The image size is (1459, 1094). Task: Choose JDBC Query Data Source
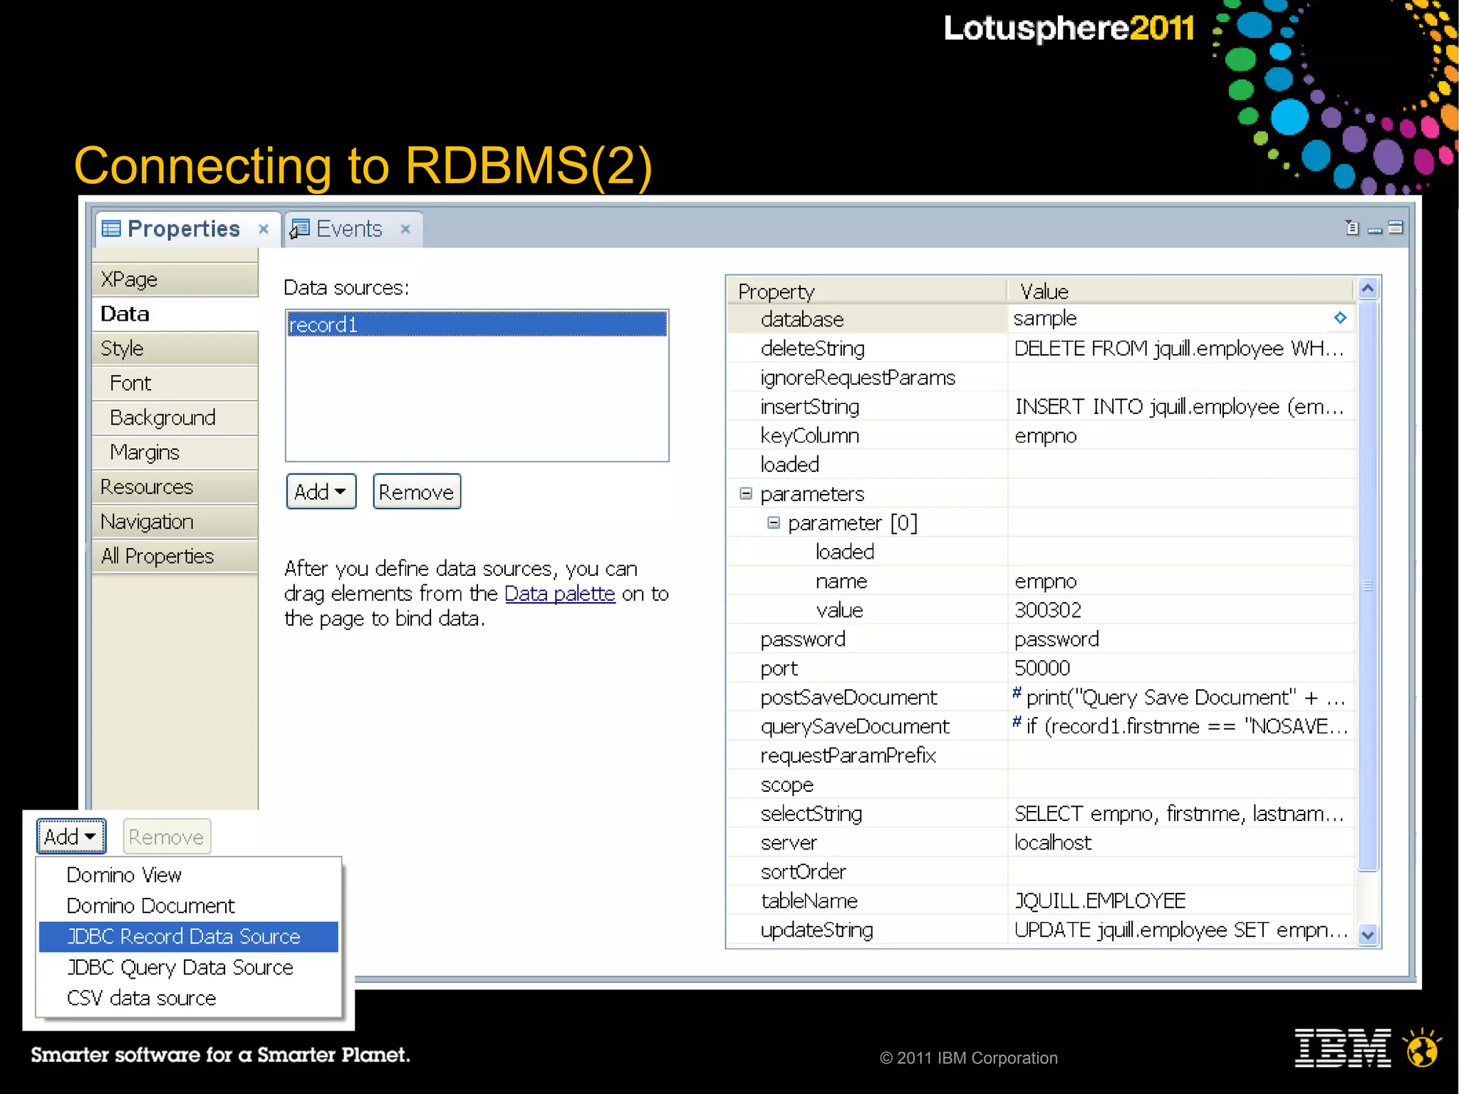[189, 967]
